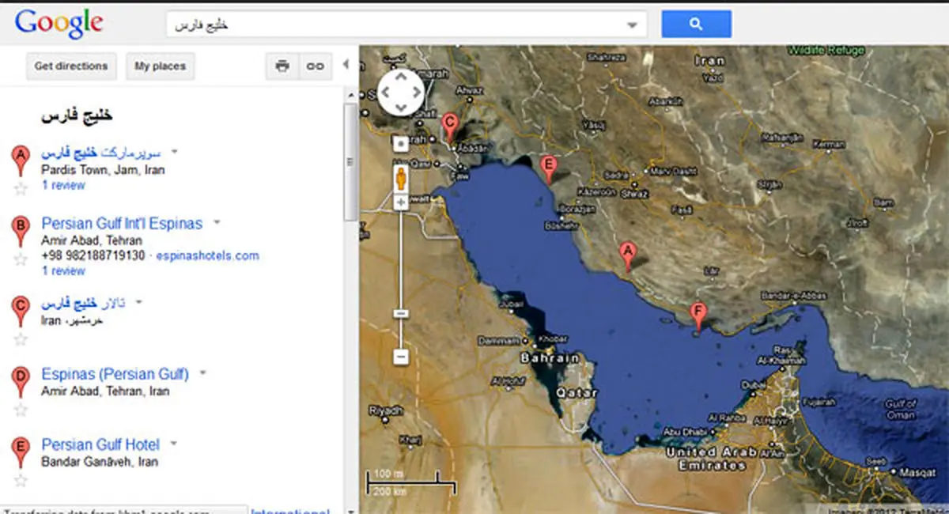Star the Persian Gulf Hotel result

[x=21, y=480]
